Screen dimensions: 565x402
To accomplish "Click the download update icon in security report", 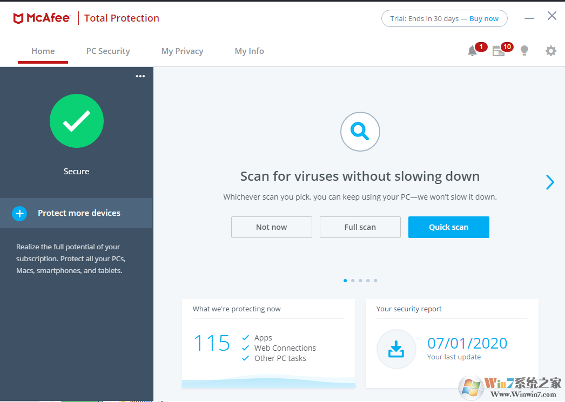I will (x=396, y=349).
